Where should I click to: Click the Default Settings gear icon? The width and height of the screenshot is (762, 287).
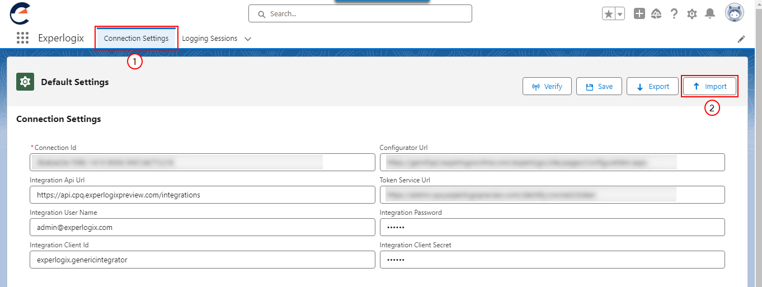(25, 82)
